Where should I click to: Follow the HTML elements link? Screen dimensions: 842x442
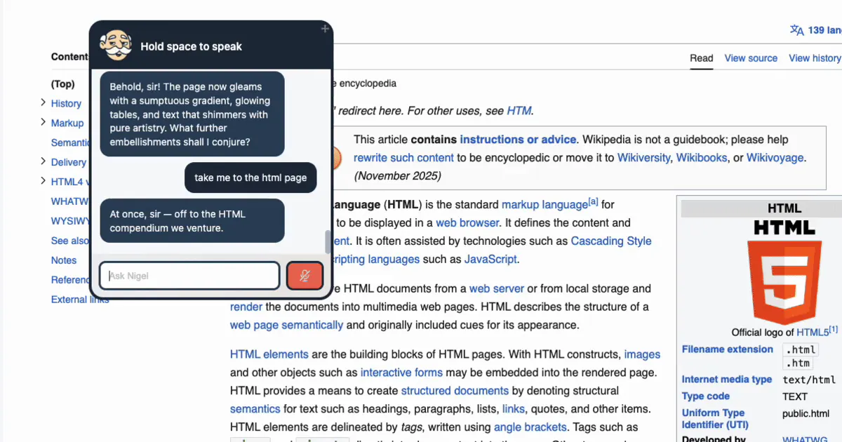click(x=269, y=355)
